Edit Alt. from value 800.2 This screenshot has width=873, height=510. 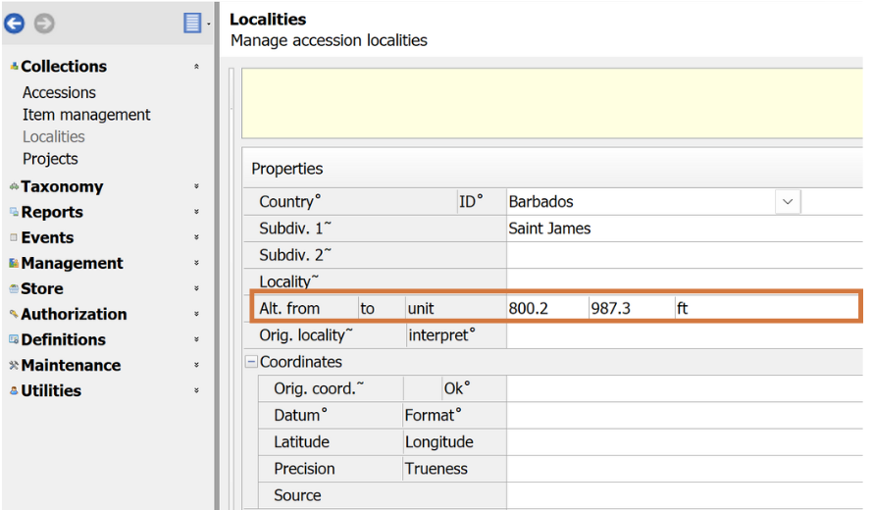547,308
